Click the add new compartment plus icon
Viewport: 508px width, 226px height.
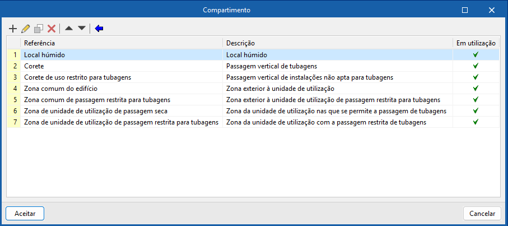point(13,28)
